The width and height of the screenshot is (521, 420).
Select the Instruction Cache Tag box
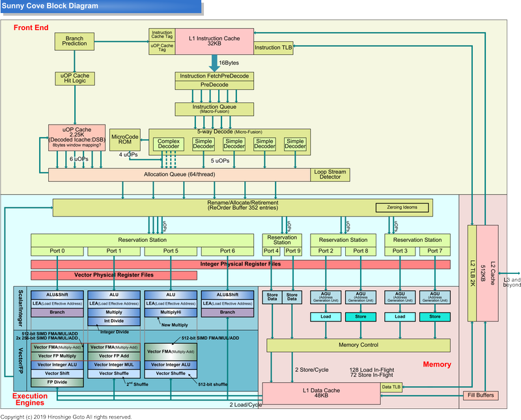162,35
